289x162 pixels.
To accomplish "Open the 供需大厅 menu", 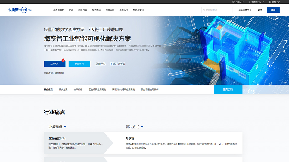I will click(x=110, y=10).
